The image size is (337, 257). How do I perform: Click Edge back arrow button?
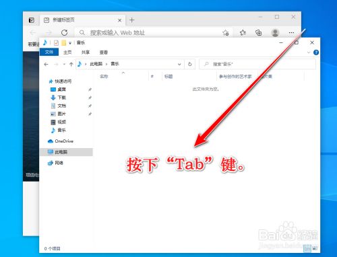(x=33, y=33)
